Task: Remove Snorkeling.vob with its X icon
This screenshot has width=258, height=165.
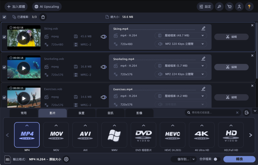Action: tap(252, 55)
